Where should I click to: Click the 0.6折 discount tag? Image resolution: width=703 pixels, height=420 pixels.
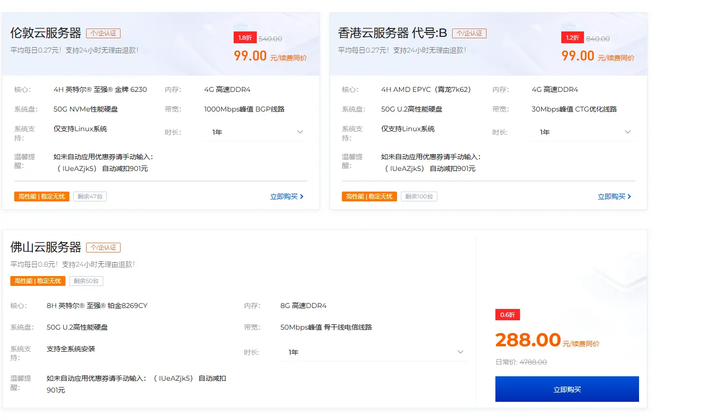(x=508, y=315)
